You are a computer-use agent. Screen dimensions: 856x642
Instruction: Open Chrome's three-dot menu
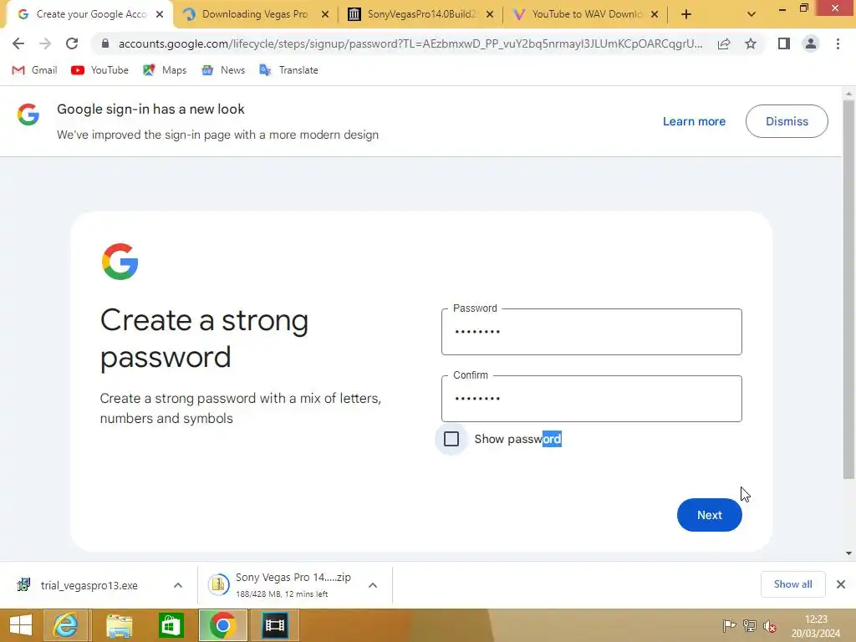pyautogui.click(x=838, y=43)
